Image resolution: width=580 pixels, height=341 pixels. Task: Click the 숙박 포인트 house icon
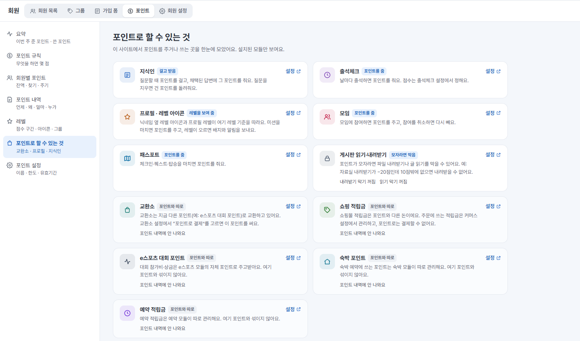(x=327, y=262)
